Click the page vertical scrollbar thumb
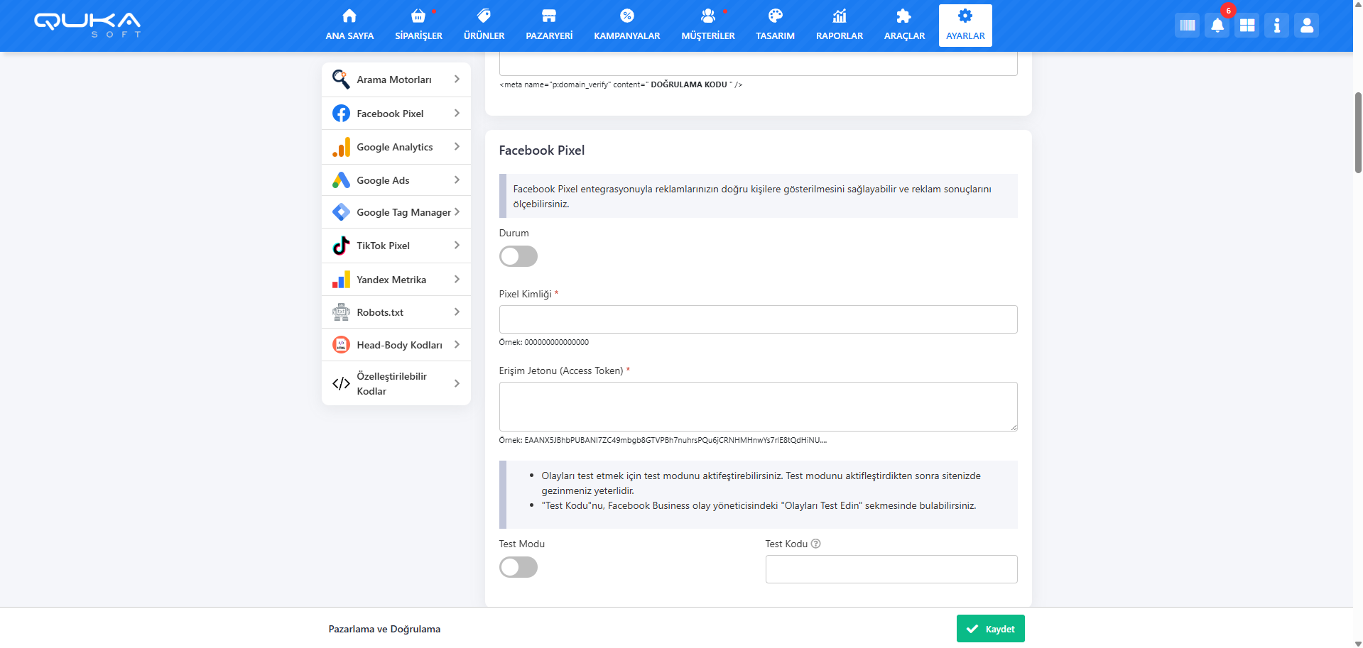 [1358, 131]
